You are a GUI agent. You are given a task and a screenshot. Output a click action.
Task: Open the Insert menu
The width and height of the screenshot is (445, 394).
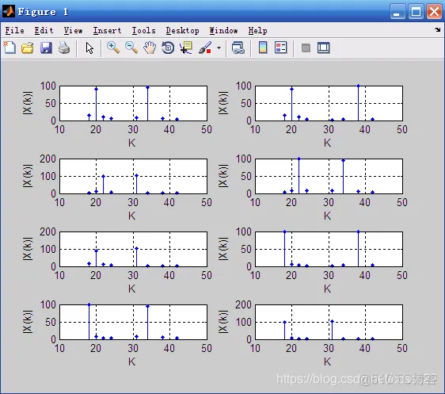(107, 30)
